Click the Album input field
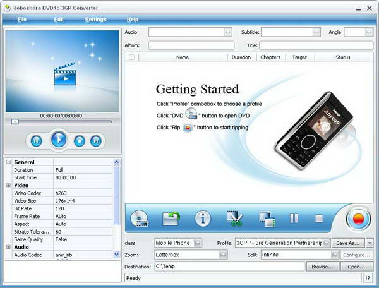Viewport: 379px width, 288px height. [x=191, y=45]
